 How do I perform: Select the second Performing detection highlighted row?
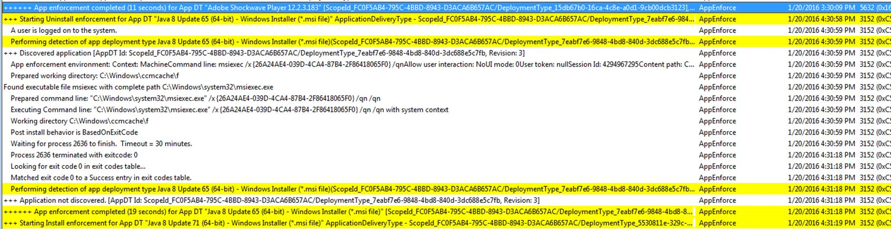(x=445, y=189)
